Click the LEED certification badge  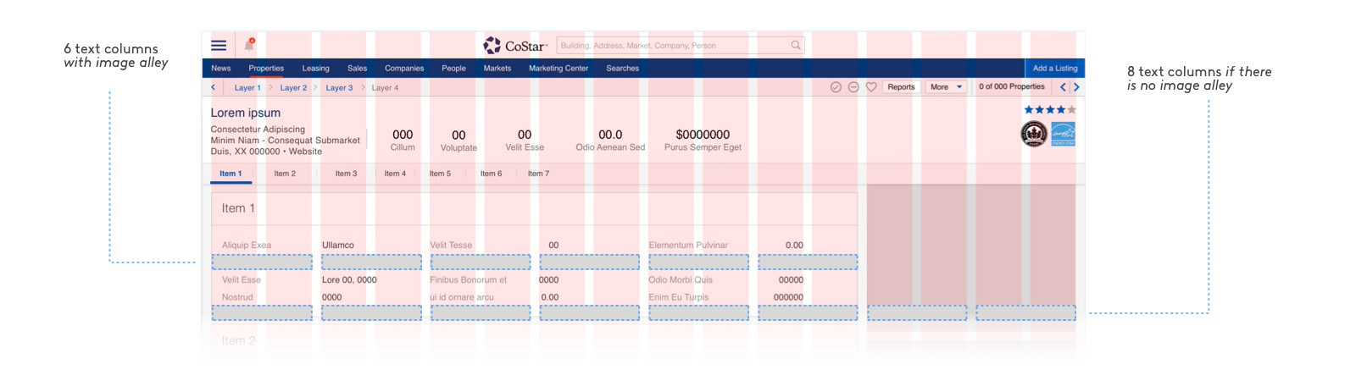(1034, 134)
